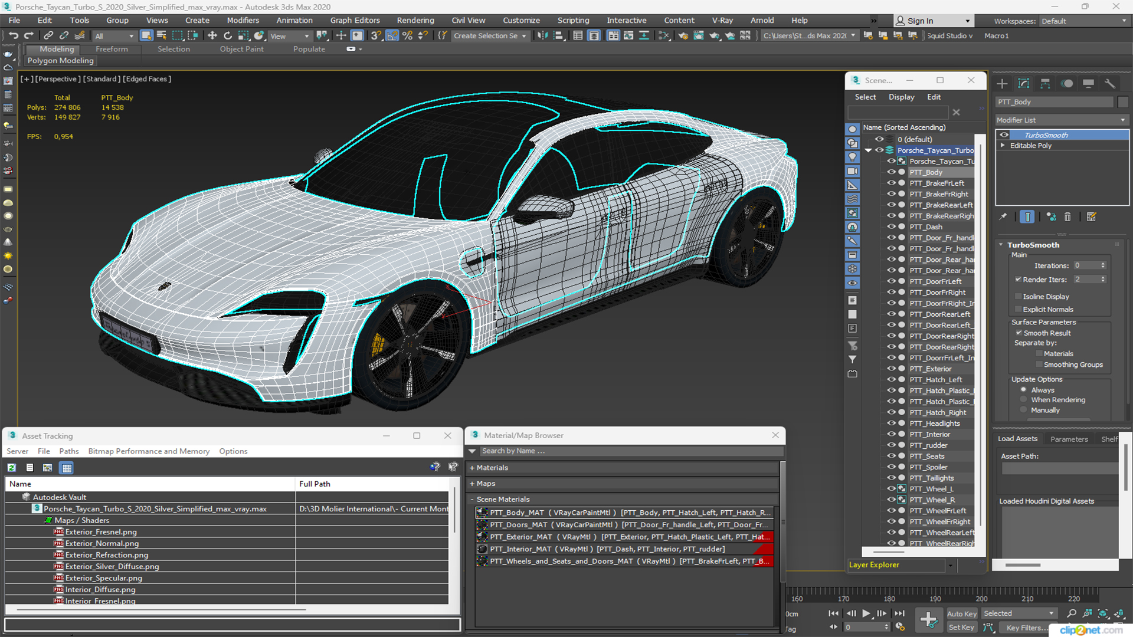Toggle the Angle Snap icon
This screenshot has height=637, width=1133.
(x=392, y=36)
